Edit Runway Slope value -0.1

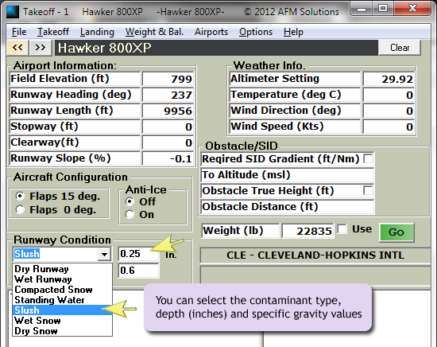pyautogui.click(x=168, y=158)
